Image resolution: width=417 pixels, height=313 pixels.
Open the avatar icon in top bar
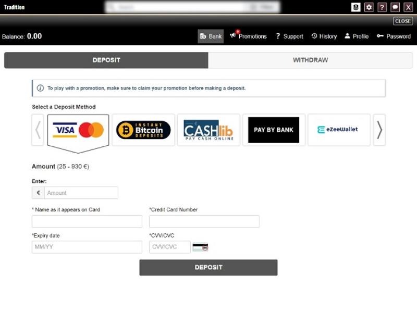(x=356, y=7)
